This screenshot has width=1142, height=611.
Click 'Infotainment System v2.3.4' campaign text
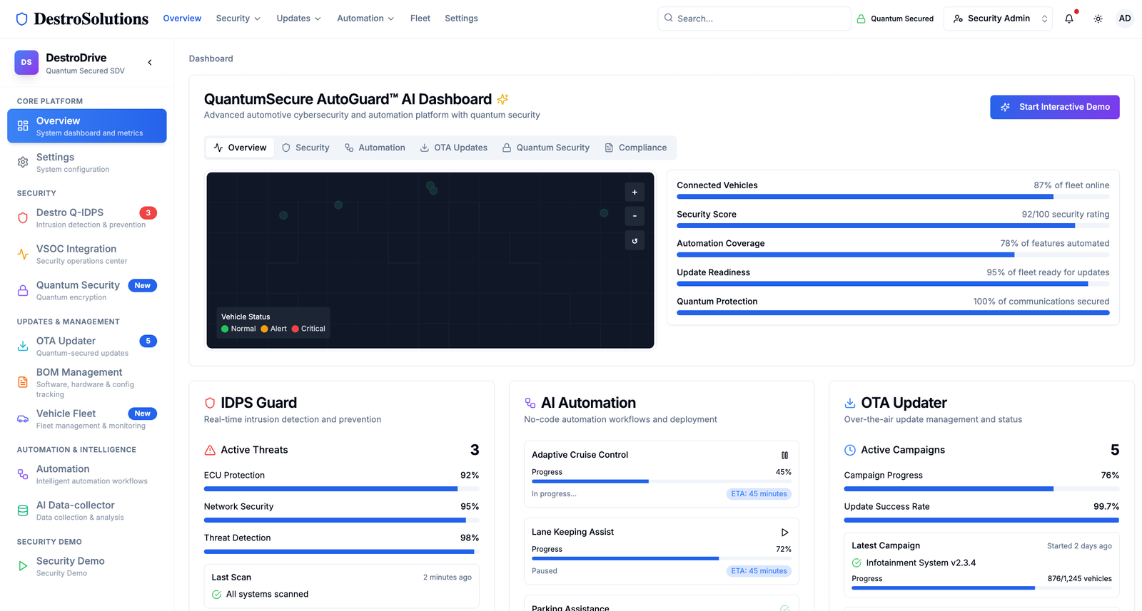921,563
